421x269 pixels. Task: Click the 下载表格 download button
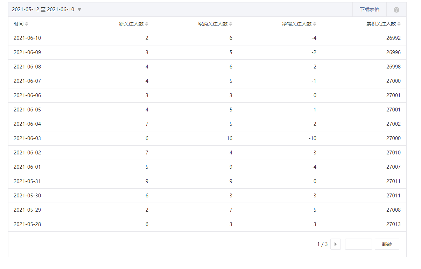tap(369, 9)
